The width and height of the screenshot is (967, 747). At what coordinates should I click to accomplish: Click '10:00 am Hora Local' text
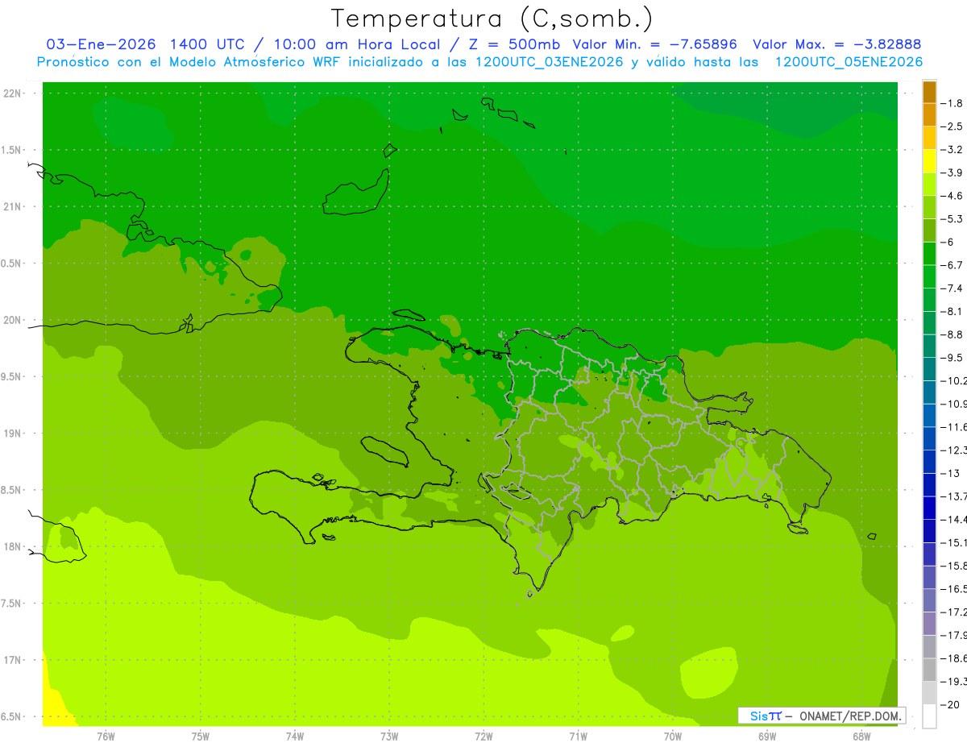[x=357, y=44]
